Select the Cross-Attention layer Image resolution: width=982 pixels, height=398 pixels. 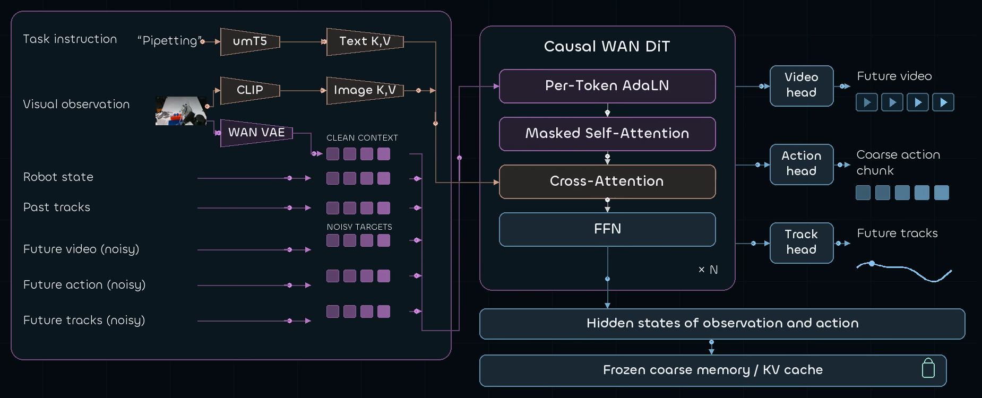point(607,181)
